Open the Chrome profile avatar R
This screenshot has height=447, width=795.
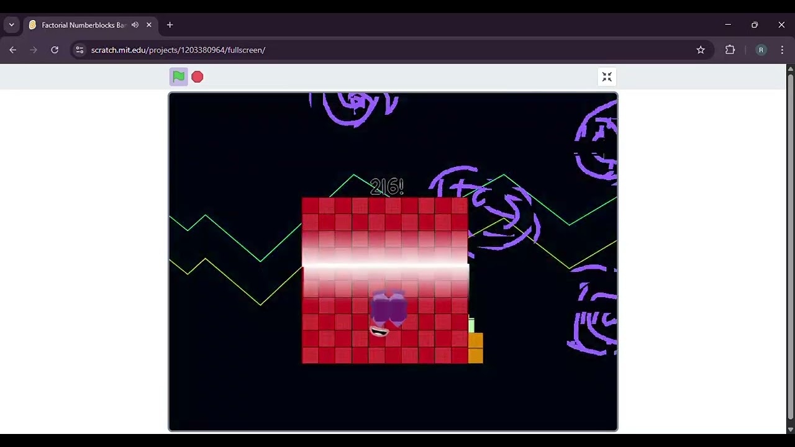tap(761, 50)
